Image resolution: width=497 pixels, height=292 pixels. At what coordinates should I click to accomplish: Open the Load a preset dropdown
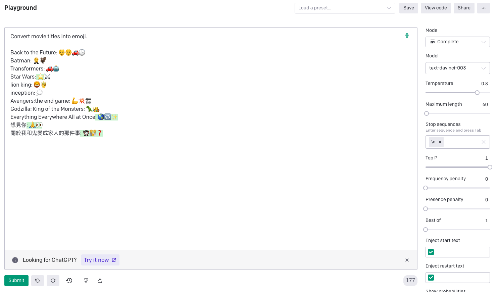(x=345, y=8)
